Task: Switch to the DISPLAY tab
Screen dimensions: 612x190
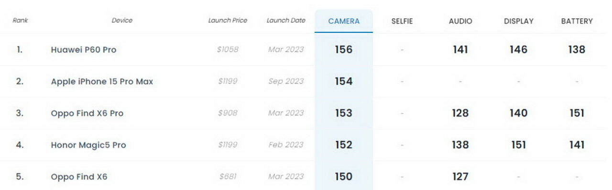Action: [x=519, y=21]
